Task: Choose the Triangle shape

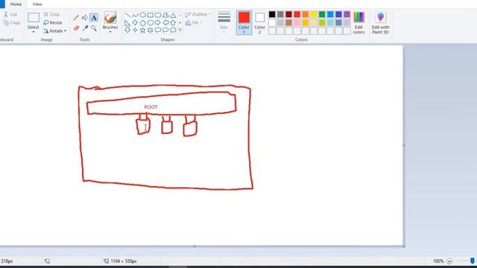Action: [x=173, y=15]
